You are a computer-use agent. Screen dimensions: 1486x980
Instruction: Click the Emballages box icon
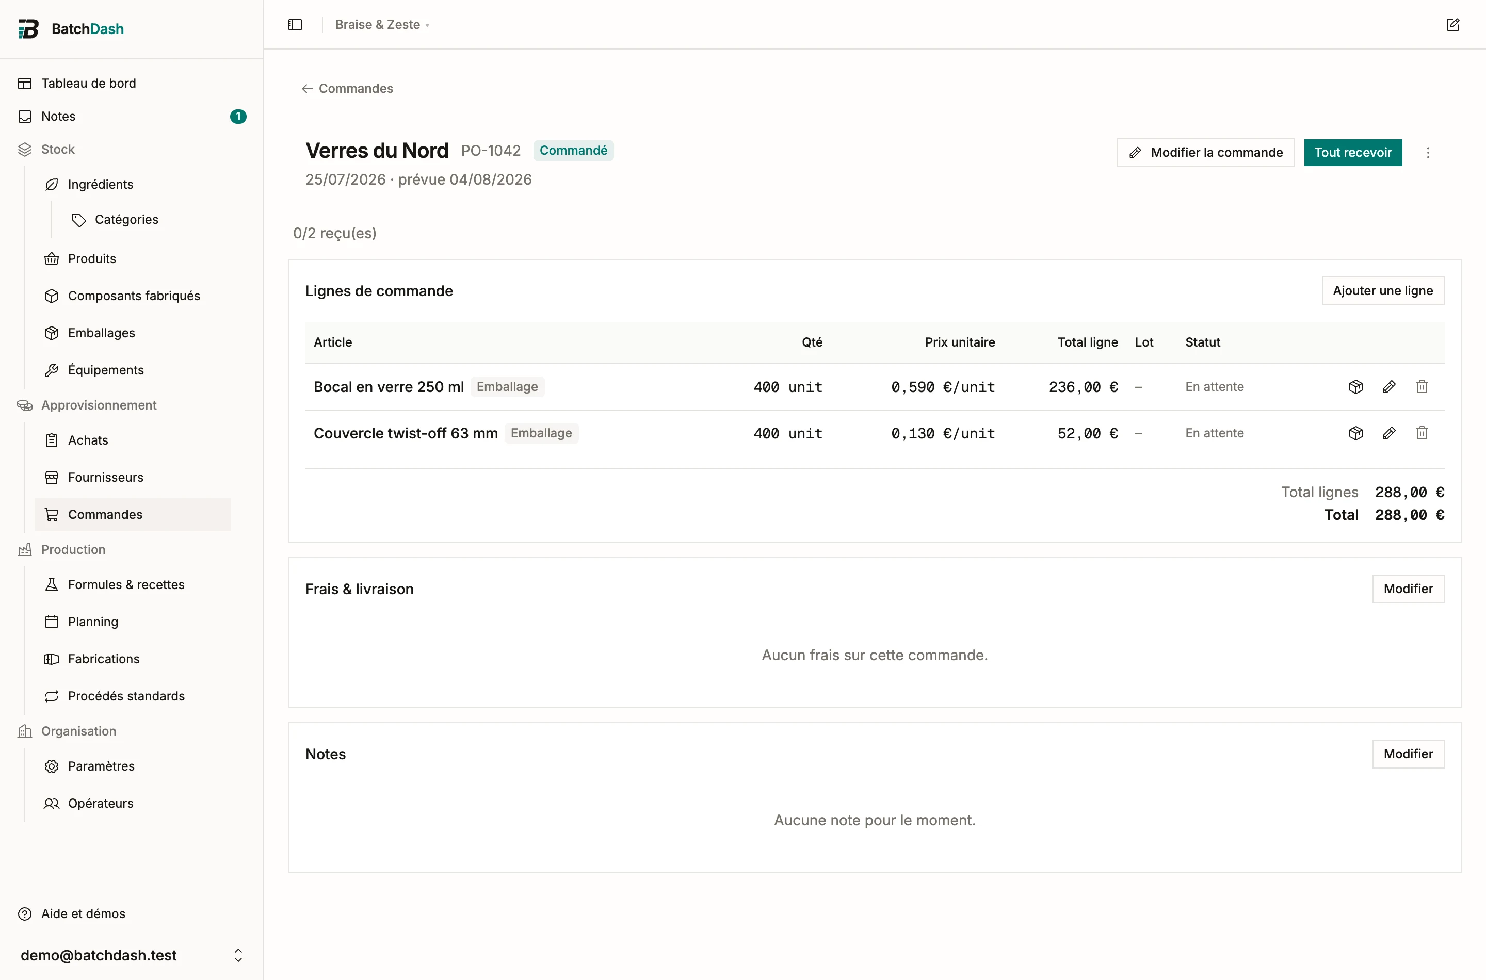tap(52, 333)
